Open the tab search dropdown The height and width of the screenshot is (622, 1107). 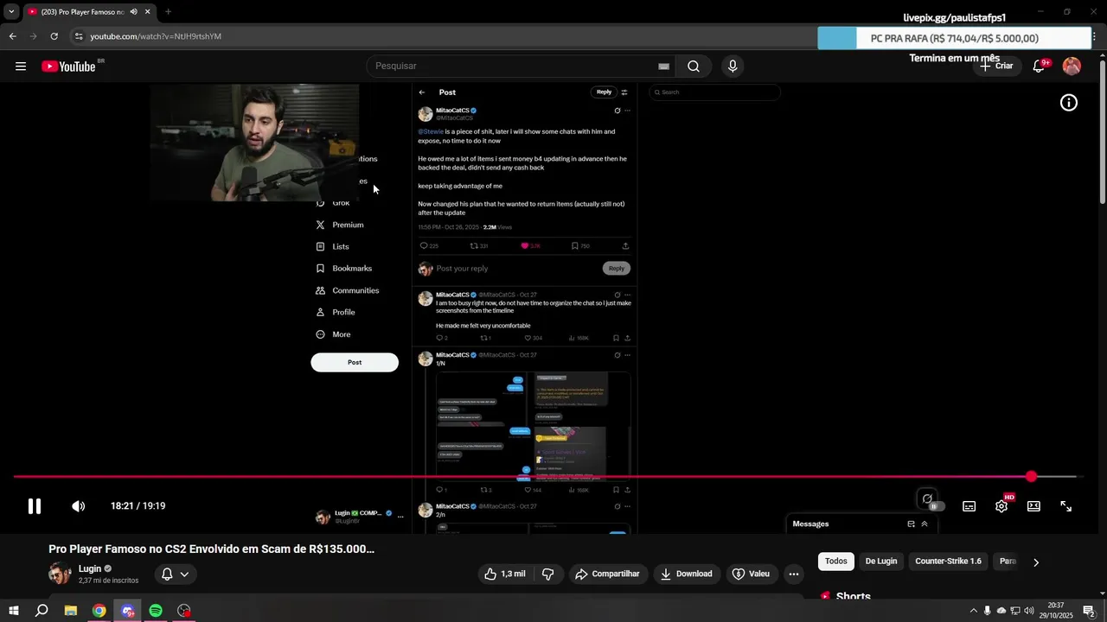(11, 12)
